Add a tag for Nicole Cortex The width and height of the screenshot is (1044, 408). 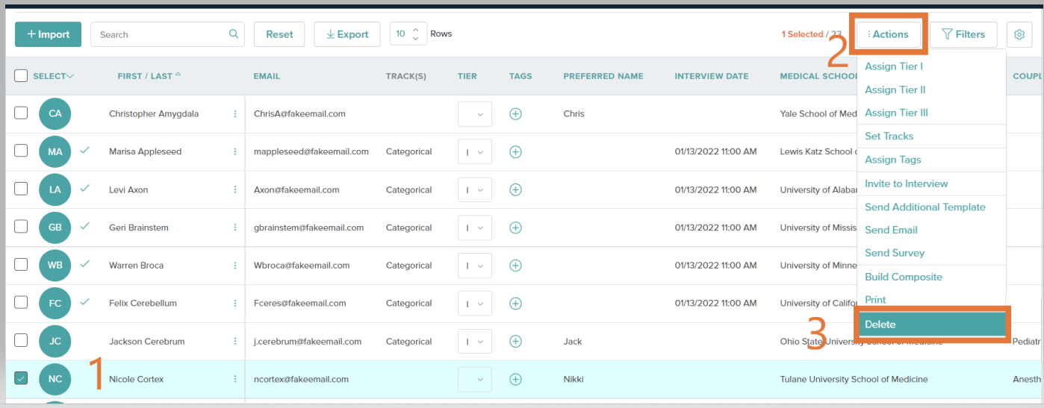[515, 379]
